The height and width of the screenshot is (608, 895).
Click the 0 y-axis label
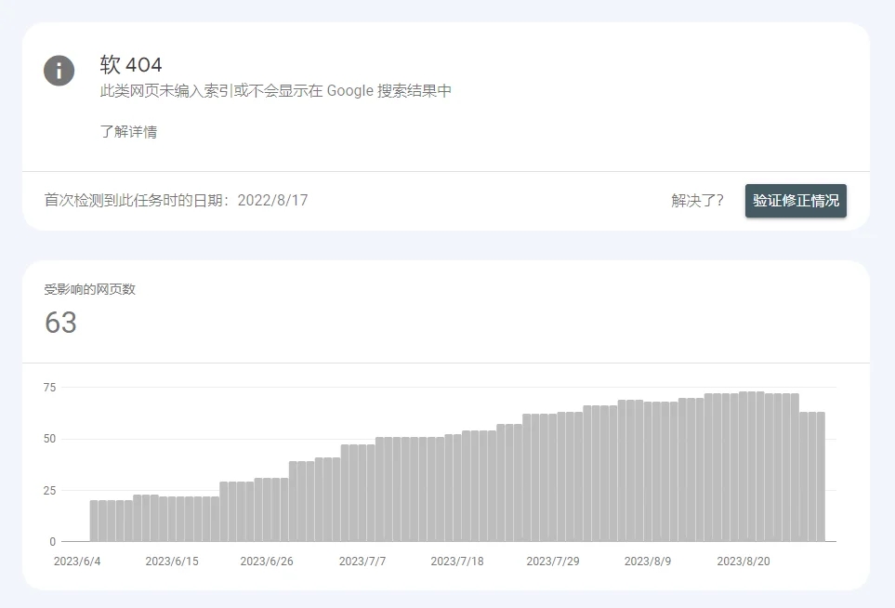[x=53, y=542]
